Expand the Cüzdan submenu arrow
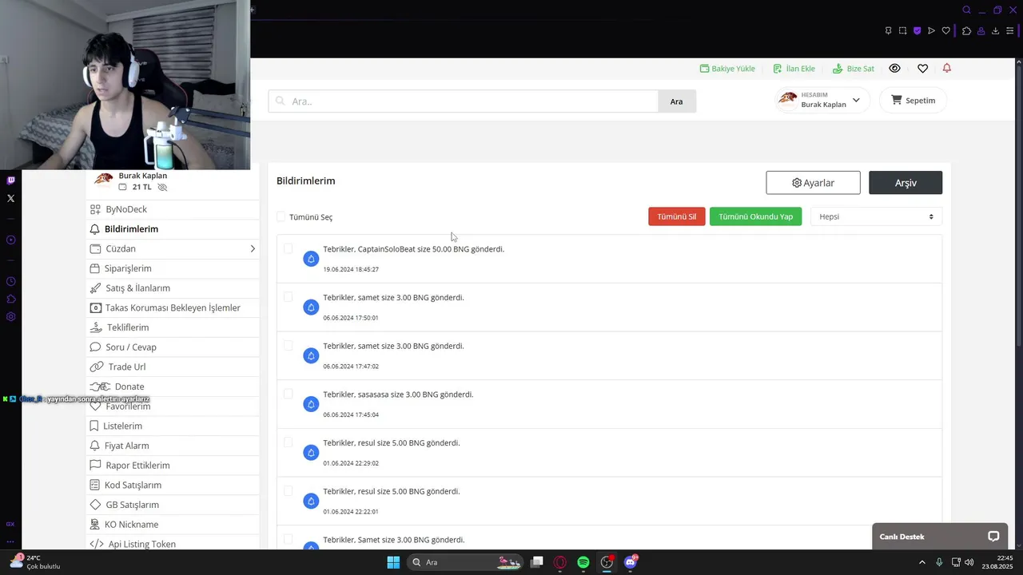Screen dimensions: 1023x575 [x=253, y=249]
